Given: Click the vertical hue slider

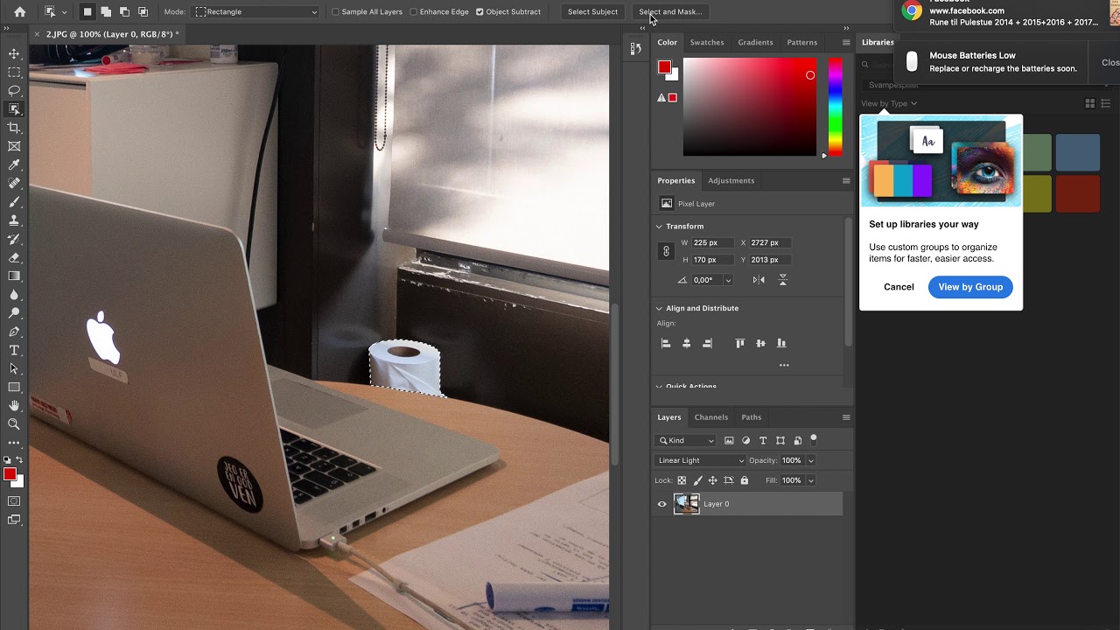Looking at the screenshot, I should click(836, 107).
